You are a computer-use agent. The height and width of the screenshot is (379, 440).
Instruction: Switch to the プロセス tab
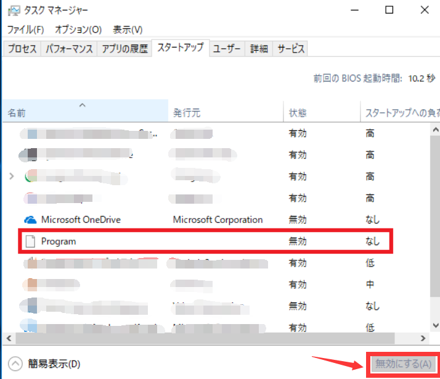[22, 49]
